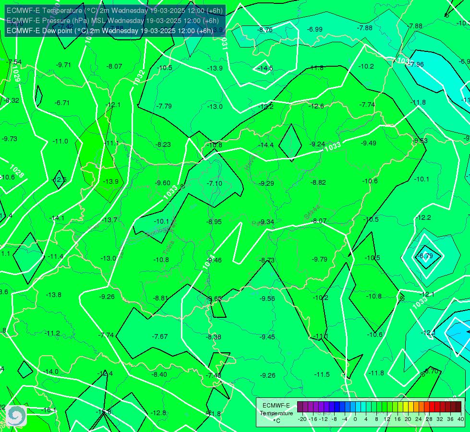Screen dimensions: 470x432
Task: Click the dew point value -7.48
Action: 214,375
